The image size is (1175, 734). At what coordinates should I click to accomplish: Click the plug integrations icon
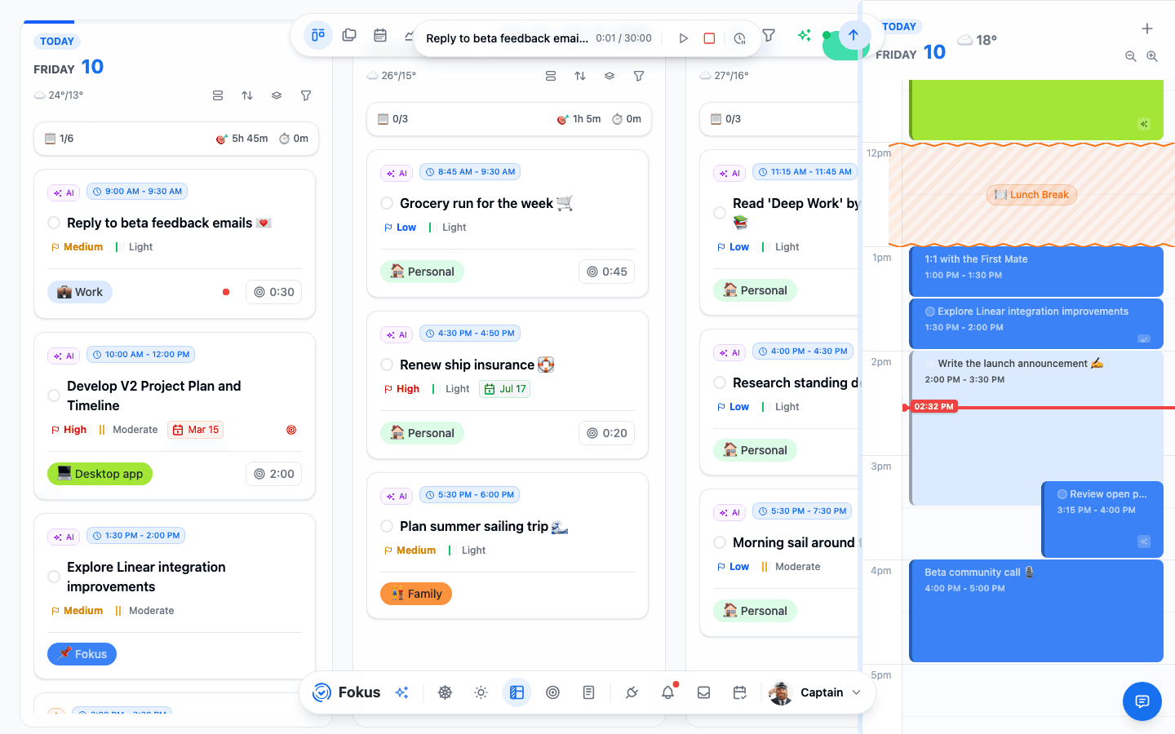(632, 692)
